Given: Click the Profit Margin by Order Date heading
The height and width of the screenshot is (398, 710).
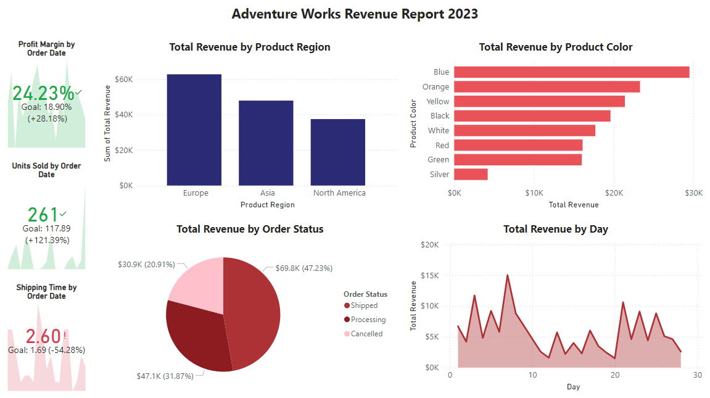Looking at the screenshot, I should 46,49.
